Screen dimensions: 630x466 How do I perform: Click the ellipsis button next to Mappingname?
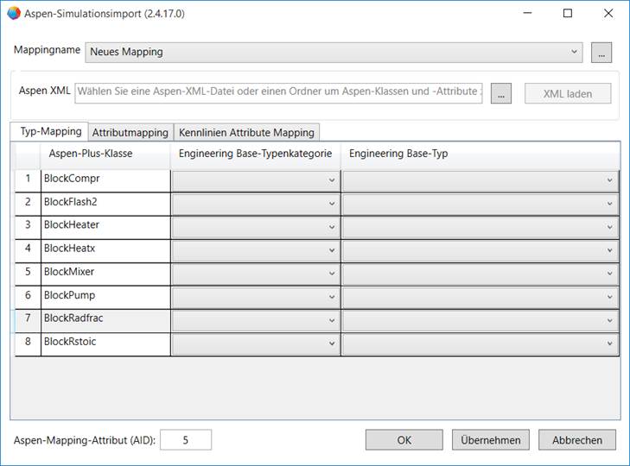coord(601,53)
